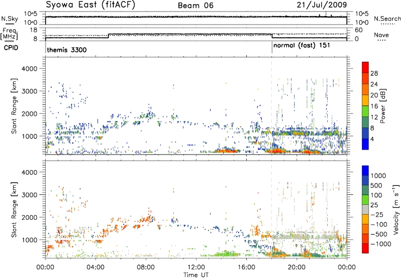The height and width of the screenshot is (278, 401).
Task: Click the "Freq. [MHz]" axis label
Action: coord(9,34)
